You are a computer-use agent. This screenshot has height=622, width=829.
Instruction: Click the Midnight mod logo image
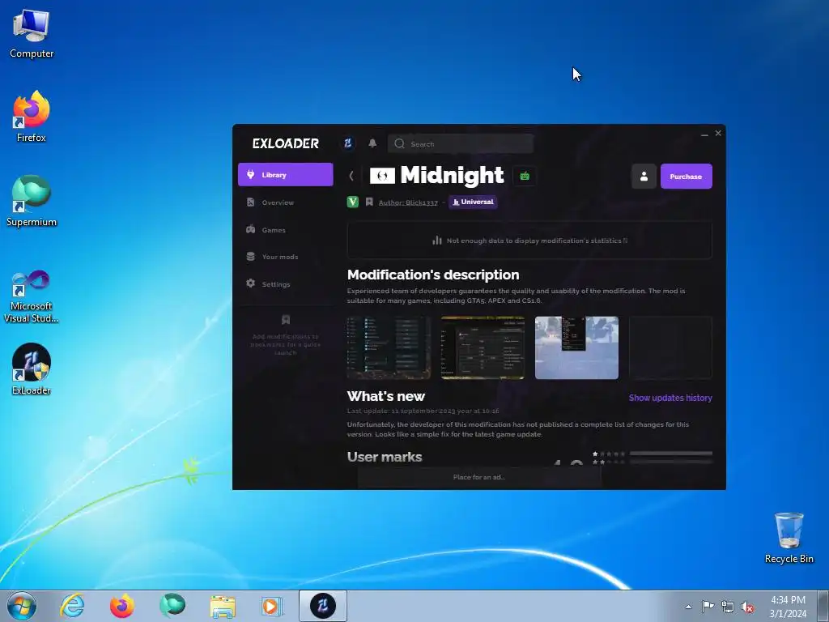click(x=382, y=176)
